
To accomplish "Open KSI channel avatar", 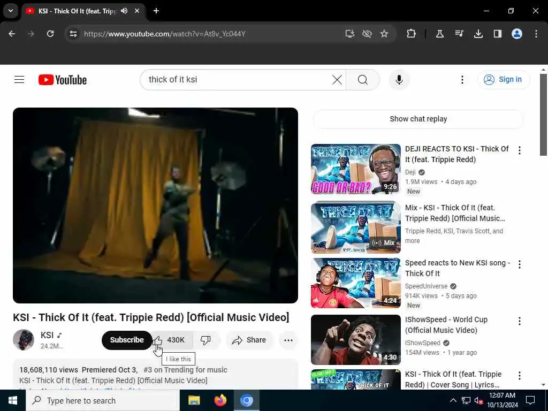I will [x=24, y=340].
